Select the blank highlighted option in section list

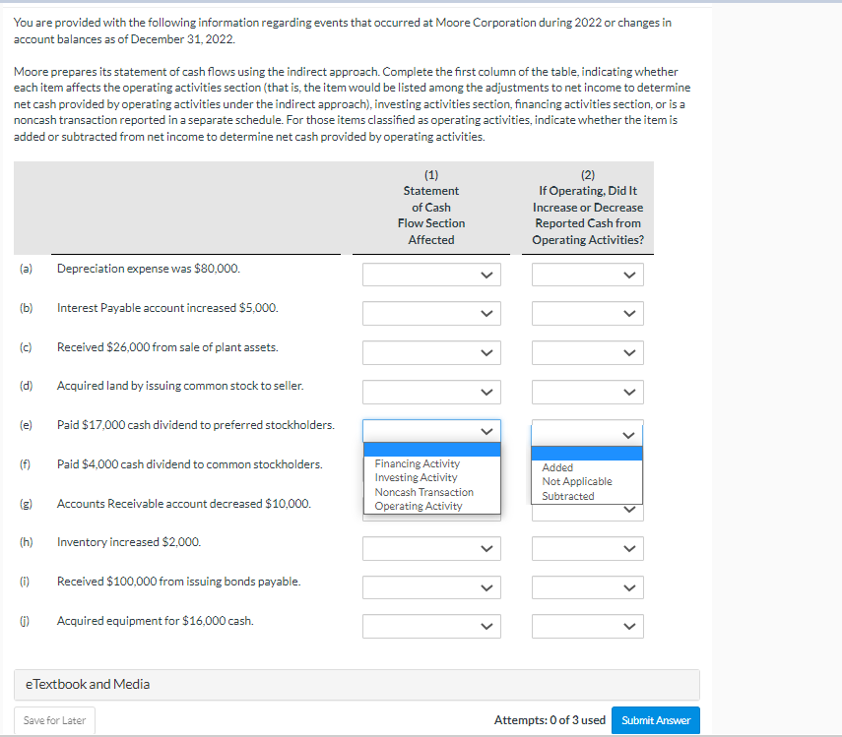click(x=431, y=450)
